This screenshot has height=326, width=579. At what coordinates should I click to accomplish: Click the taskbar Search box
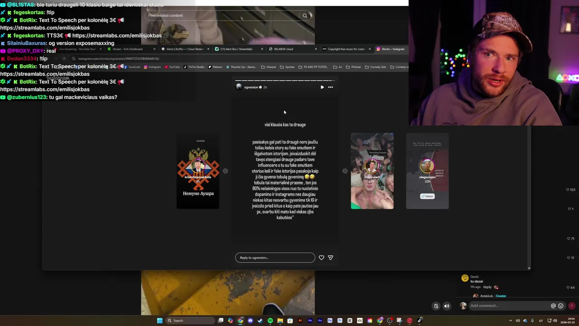click(190, 321)
